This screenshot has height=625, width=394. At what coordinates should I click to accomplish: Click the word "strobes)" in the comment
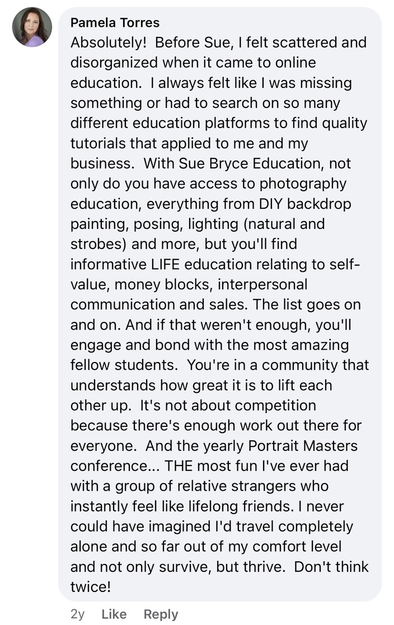click(96, 245)
